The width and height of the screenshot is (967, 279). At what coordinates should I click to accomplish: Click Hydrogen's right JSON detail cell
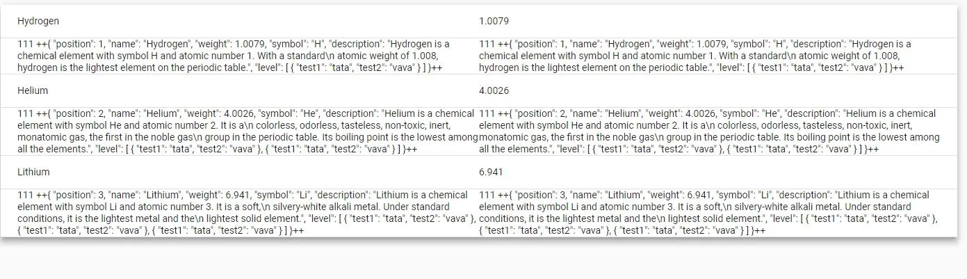(695, 56)
